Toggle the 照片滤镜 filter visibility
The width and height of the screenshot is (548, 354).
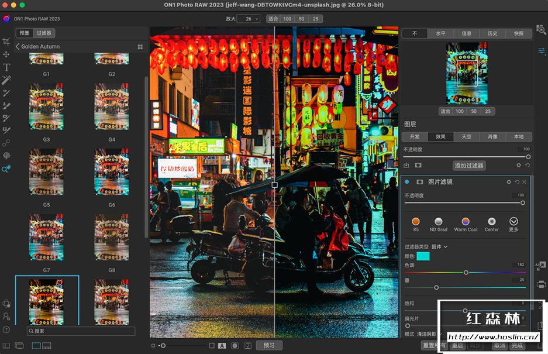408,181
